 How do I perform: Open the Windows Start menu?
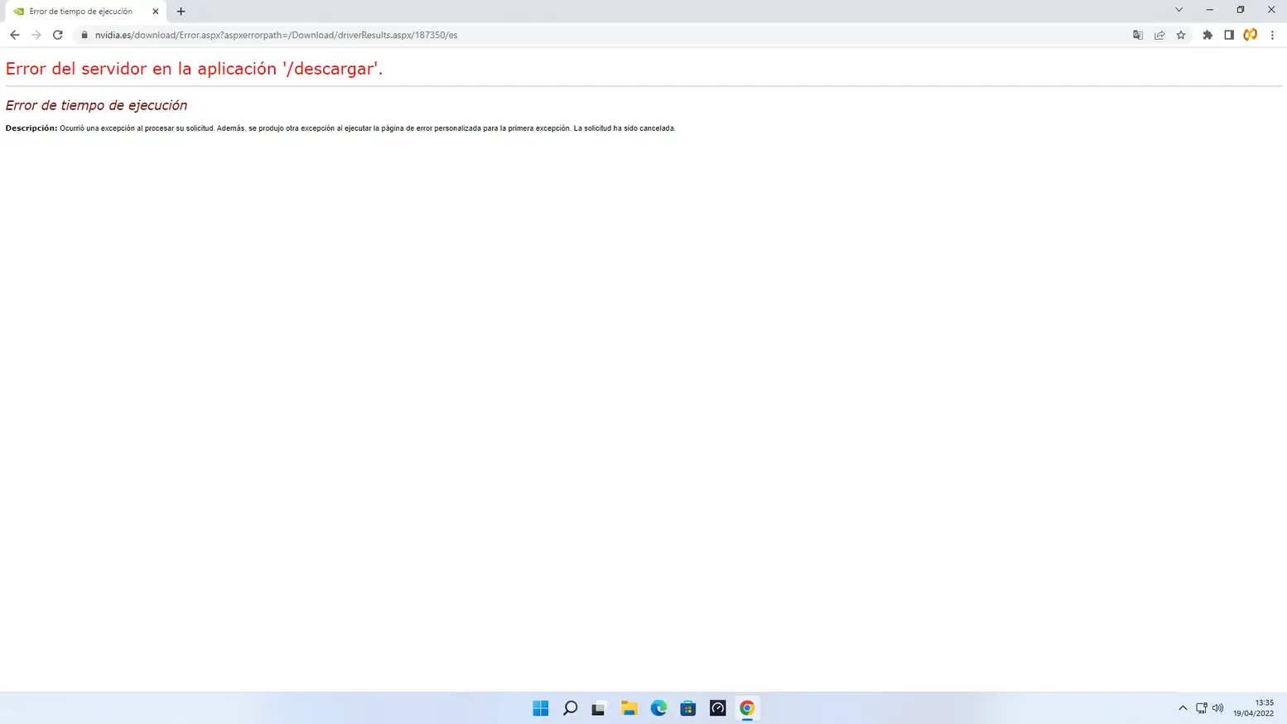[x=541, y=708]
